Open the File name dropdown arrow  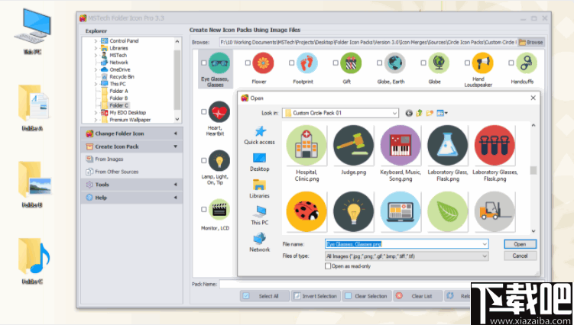click(485, 244)
